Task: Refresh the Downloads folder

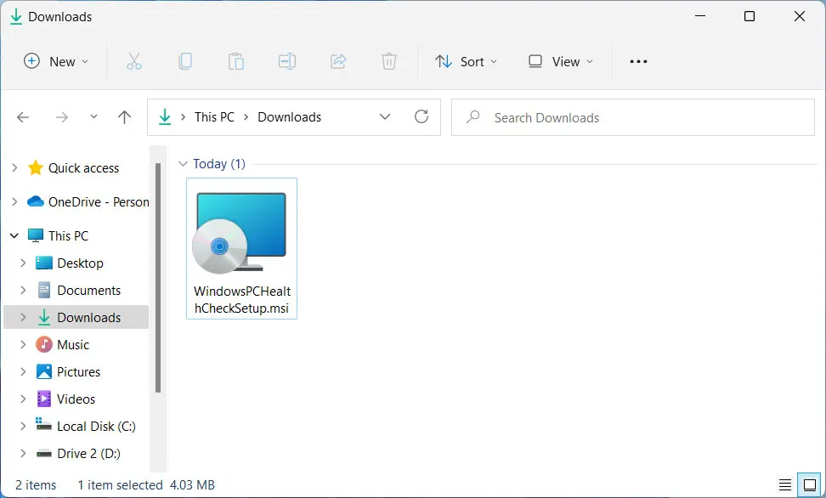Action: (421, 117)
